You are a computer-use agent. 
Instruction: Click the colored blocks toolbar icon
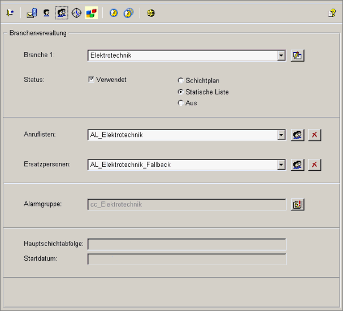pos(91,12)
